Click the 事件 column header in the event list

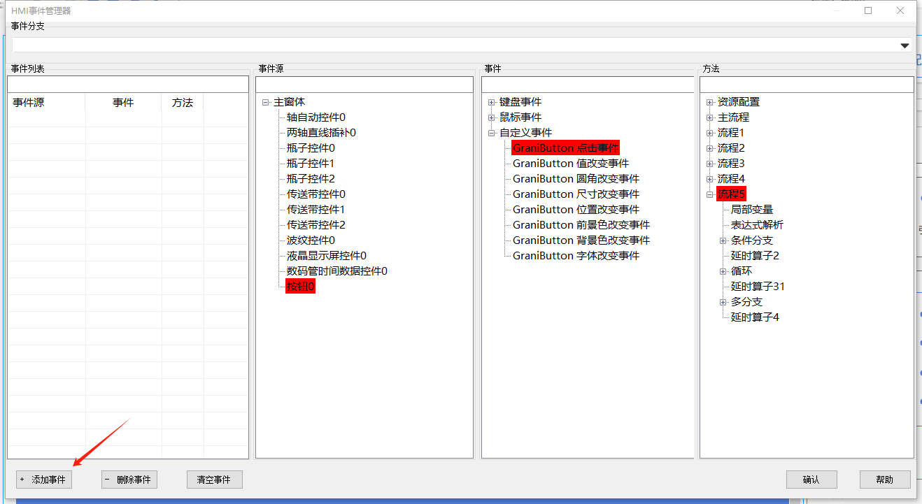tap(123, 103)
